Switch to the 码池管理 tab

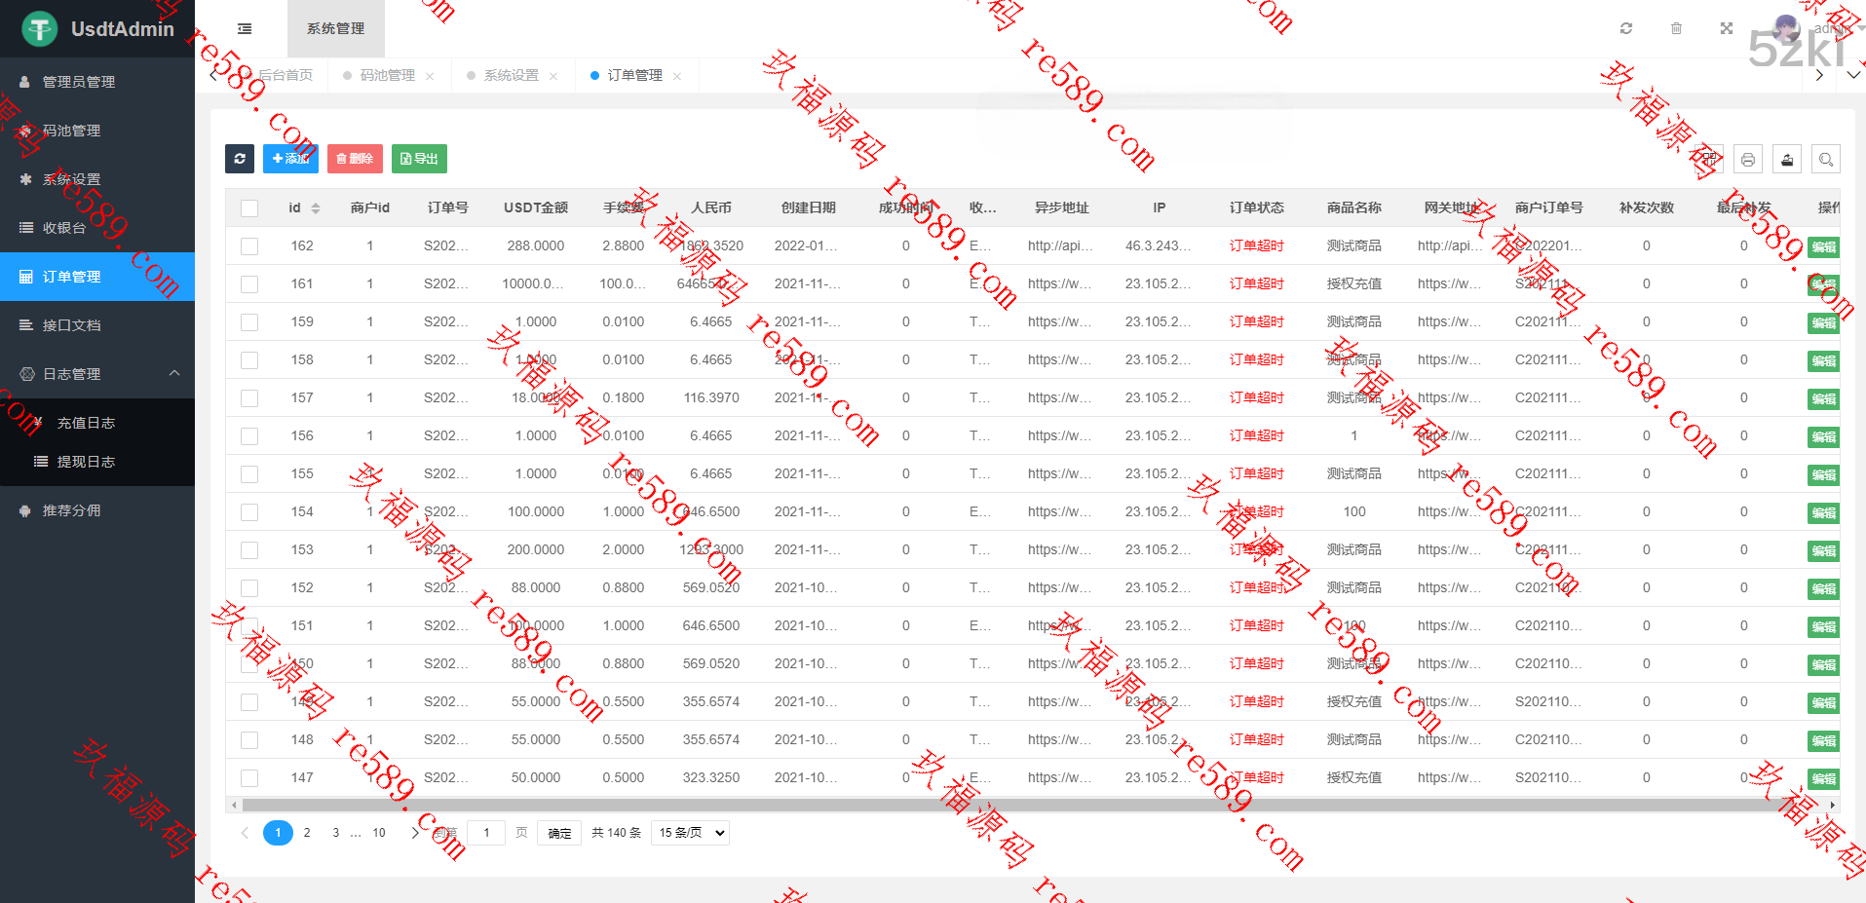tap(387, 75)
